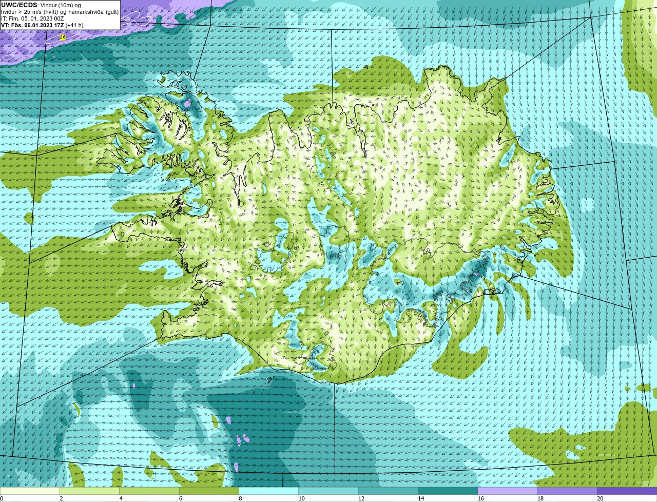Click the "VT: Fös. 06.01.2023 17Z" valid time
This screenshot has height=502, width=657.
pos(32,25)
